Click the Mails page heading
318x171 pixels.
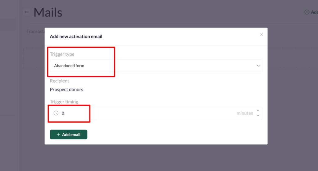point(48,12)
